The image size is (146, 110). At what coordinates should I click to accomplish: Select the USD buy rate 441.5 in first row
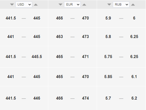click(x=11, y=18)
